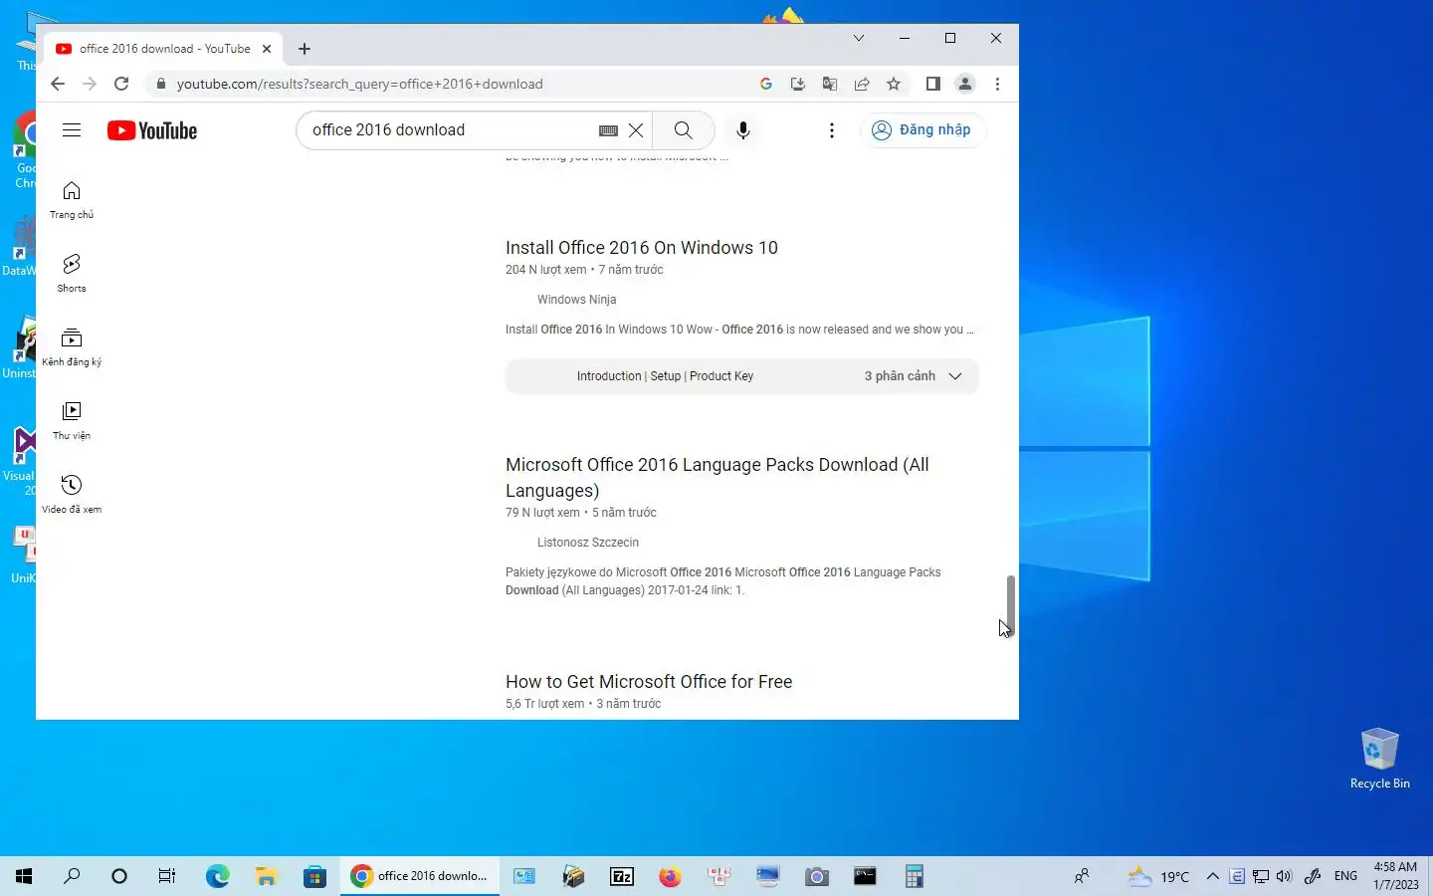Click the Chrome address bar URL
The image size is (1433, 896).
360,84
